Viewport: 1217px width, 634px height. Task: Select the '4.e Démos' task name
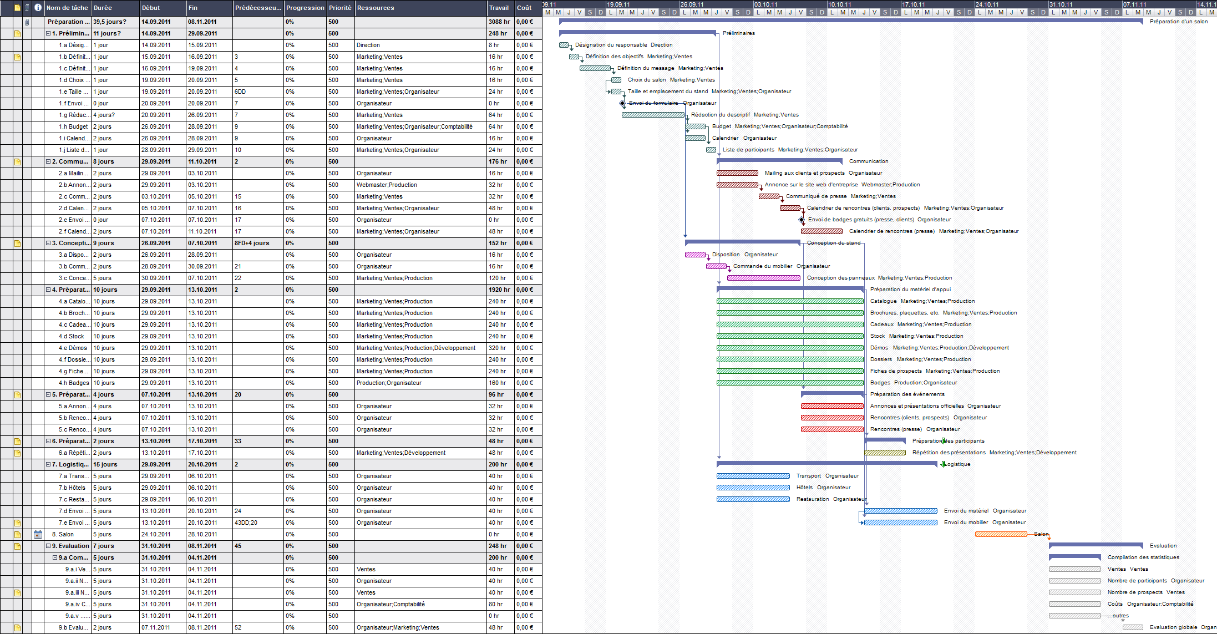tap(73, 348)
